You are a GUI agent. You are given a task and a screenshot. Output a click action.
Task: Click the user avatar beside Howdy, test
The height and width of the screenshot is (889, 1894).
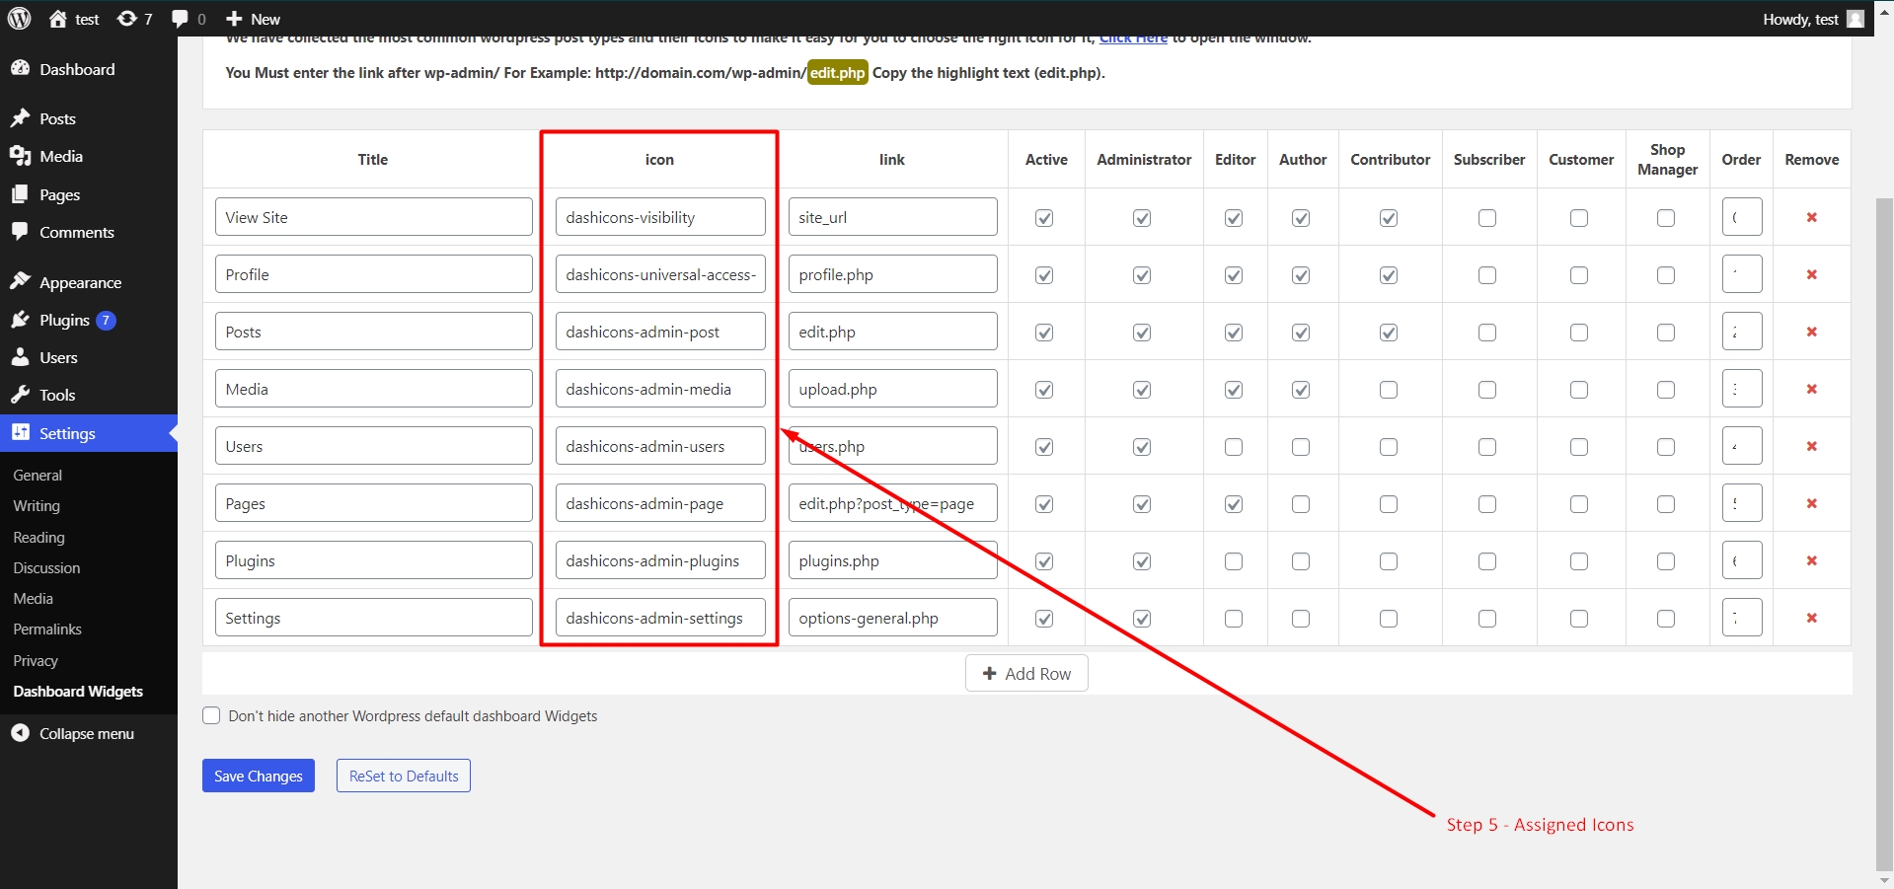click(x=1856, y=19)
